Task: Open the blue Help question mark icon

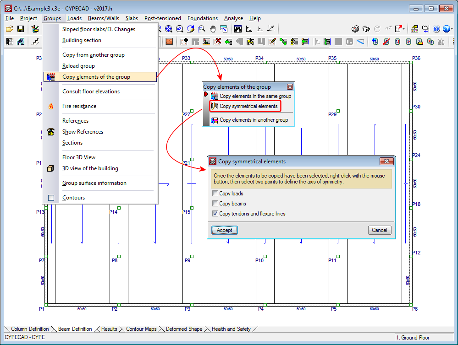Action: pyautogui.click(x=436, y=29)
